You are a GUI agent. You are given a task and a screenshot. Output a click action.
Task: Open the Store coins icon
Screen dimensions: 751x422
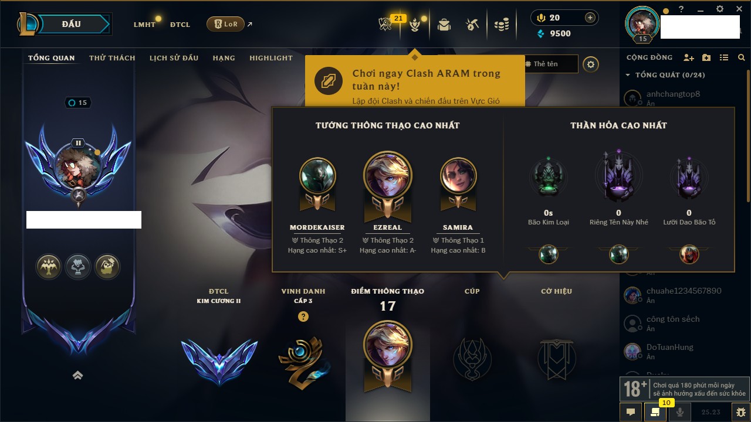point(501,25)
